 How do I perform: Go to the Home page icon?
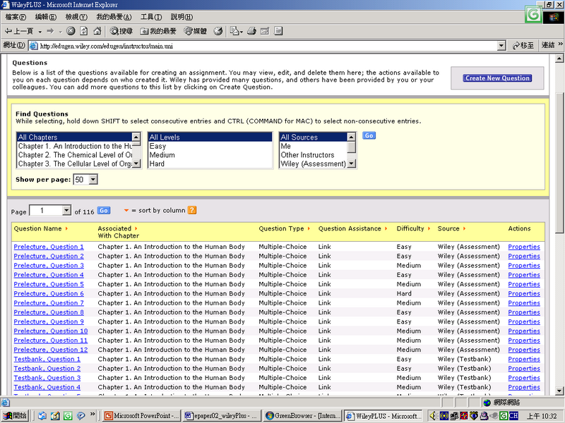(97, 31)
